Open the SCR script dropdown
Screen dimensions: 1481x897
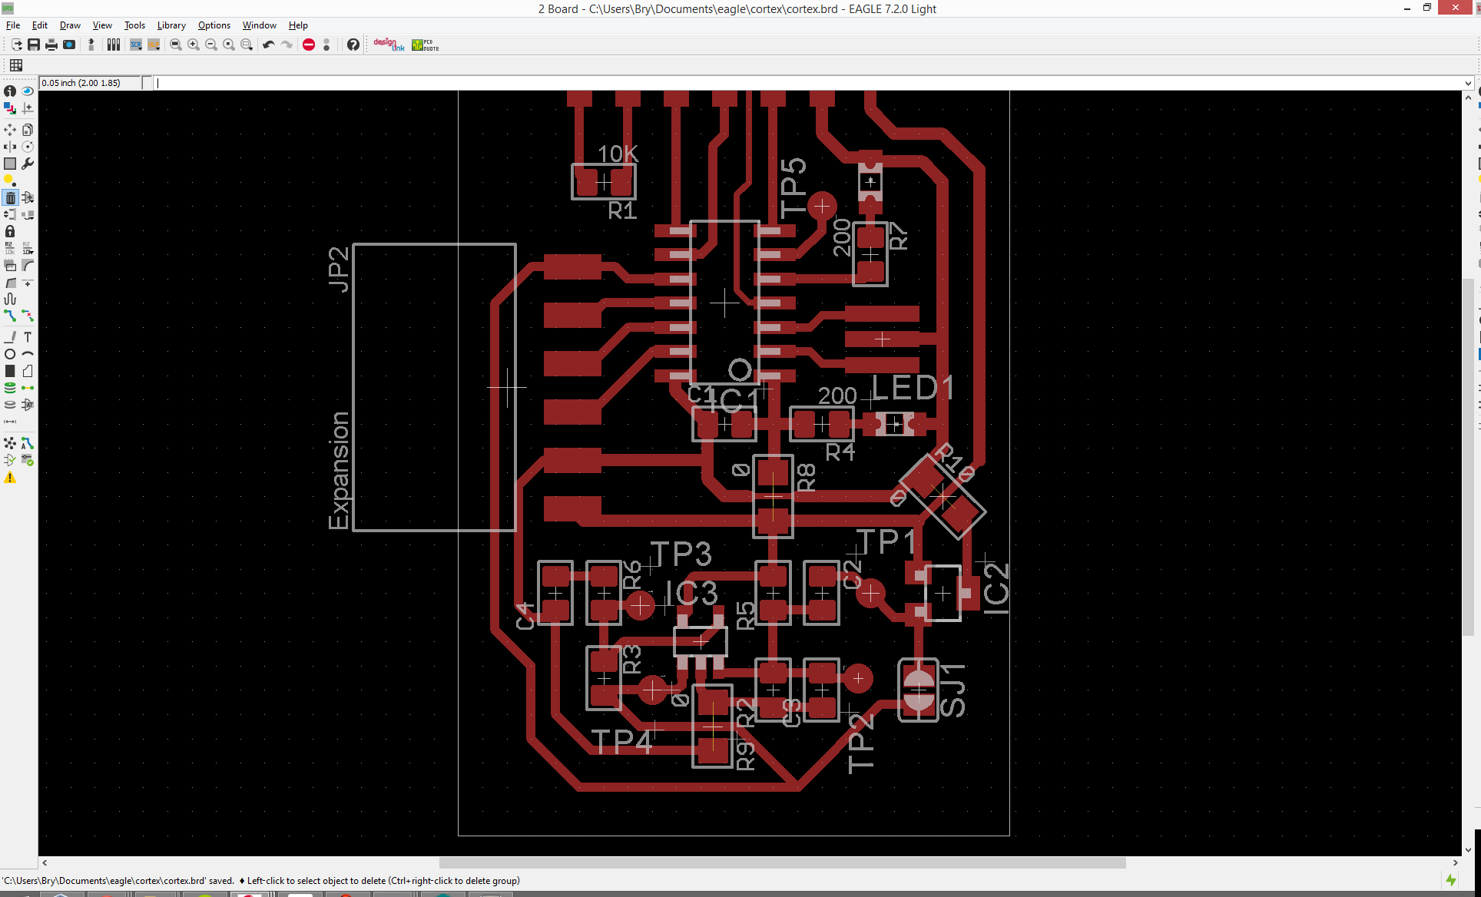(x=136, y=45)
